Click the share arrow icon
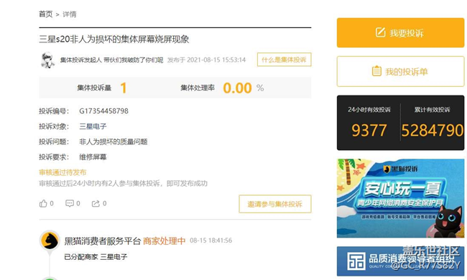467x280 pixels. pos(96,203)
